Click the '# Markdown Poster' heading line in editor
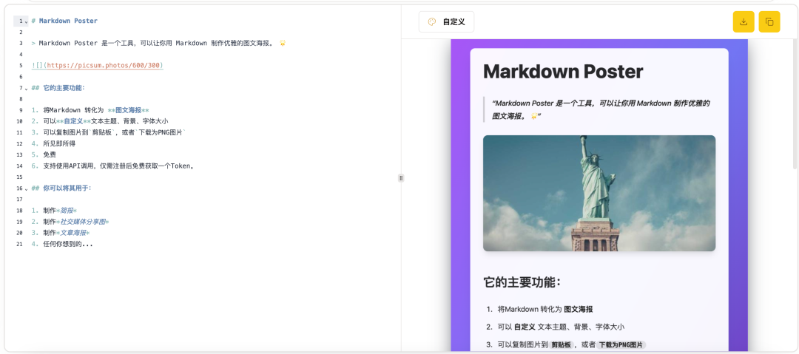 pyautogui.click(x=64, y=21)
